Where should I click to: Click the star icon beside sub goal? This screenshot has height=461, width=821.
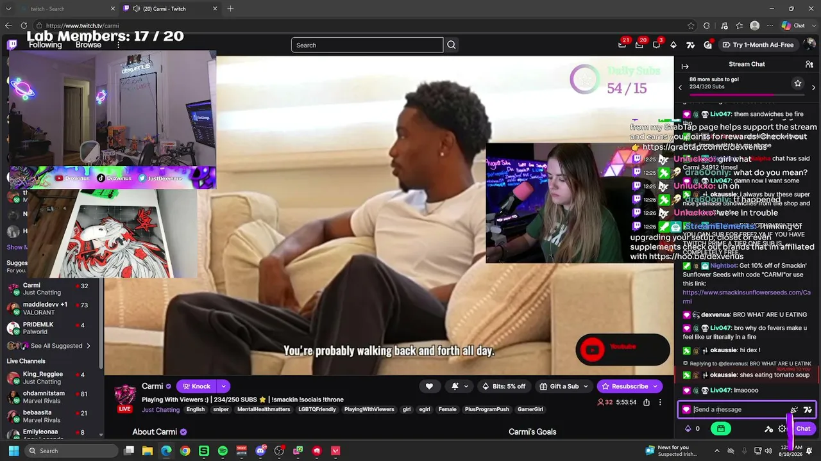(x=798, y=83)
